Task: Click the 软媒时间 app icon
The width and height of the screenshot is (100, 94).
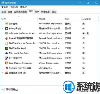Action: tap(6, 29)
